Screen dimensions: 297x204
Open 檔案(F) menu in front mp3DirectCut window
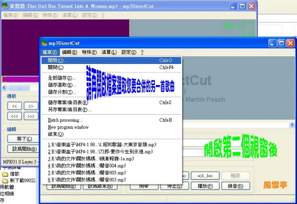(x=50, y=52)
